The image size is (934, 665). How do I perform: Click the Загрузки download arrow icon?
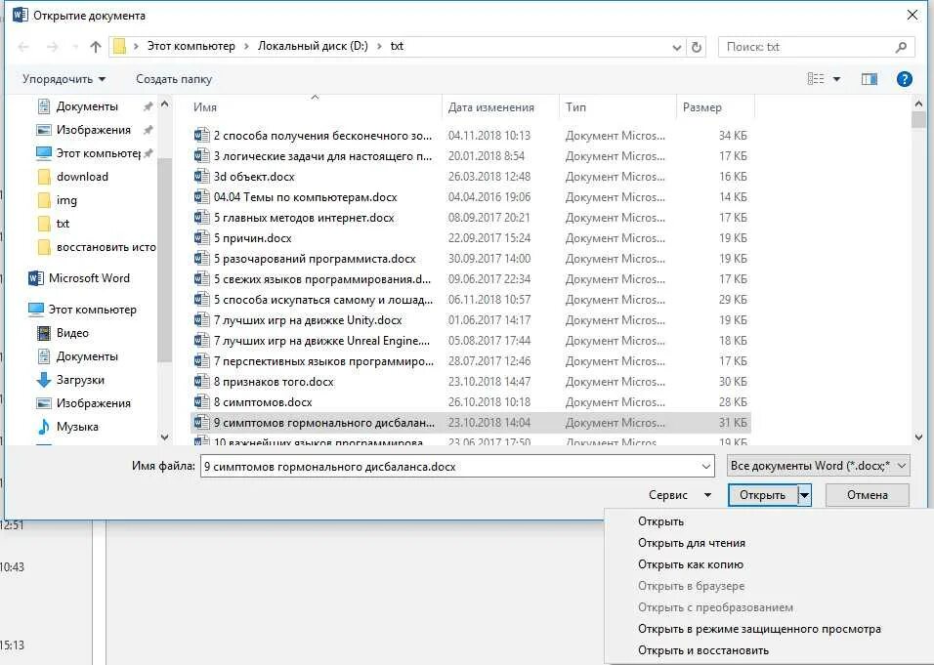pyautogui.click(x=44, y=379)
